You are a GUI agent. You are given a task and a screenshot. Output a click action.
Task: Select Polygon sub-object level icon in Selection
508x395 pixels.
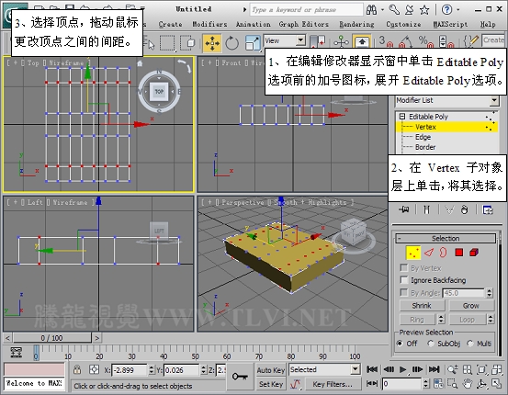click(x=458, y=253)
